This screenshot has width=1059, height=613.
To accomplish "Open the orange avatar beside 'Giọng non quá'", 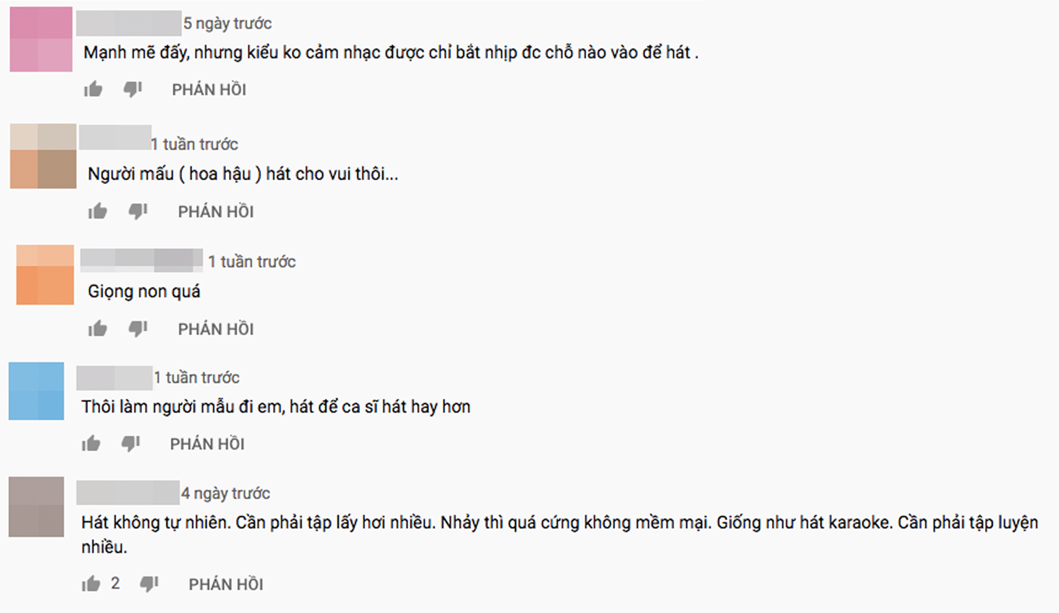I will click(45, 275).
